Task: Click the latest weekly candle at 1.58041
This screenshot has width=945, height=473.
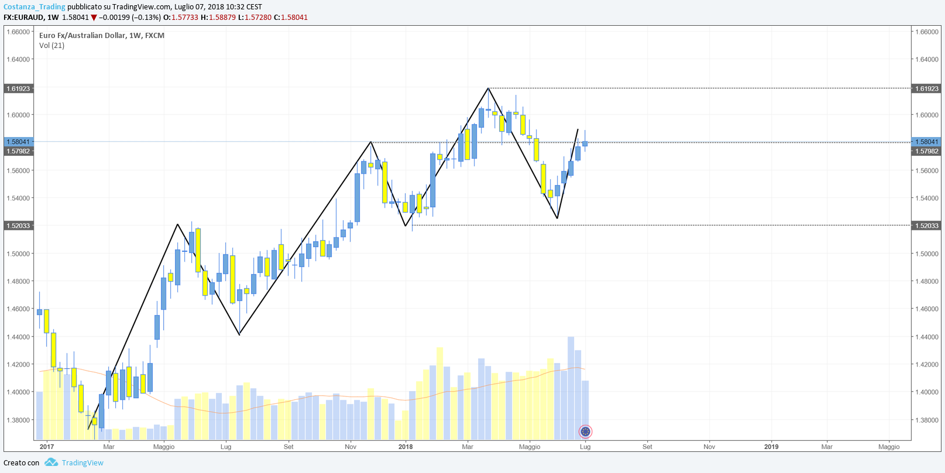Action: coord(585,143)
